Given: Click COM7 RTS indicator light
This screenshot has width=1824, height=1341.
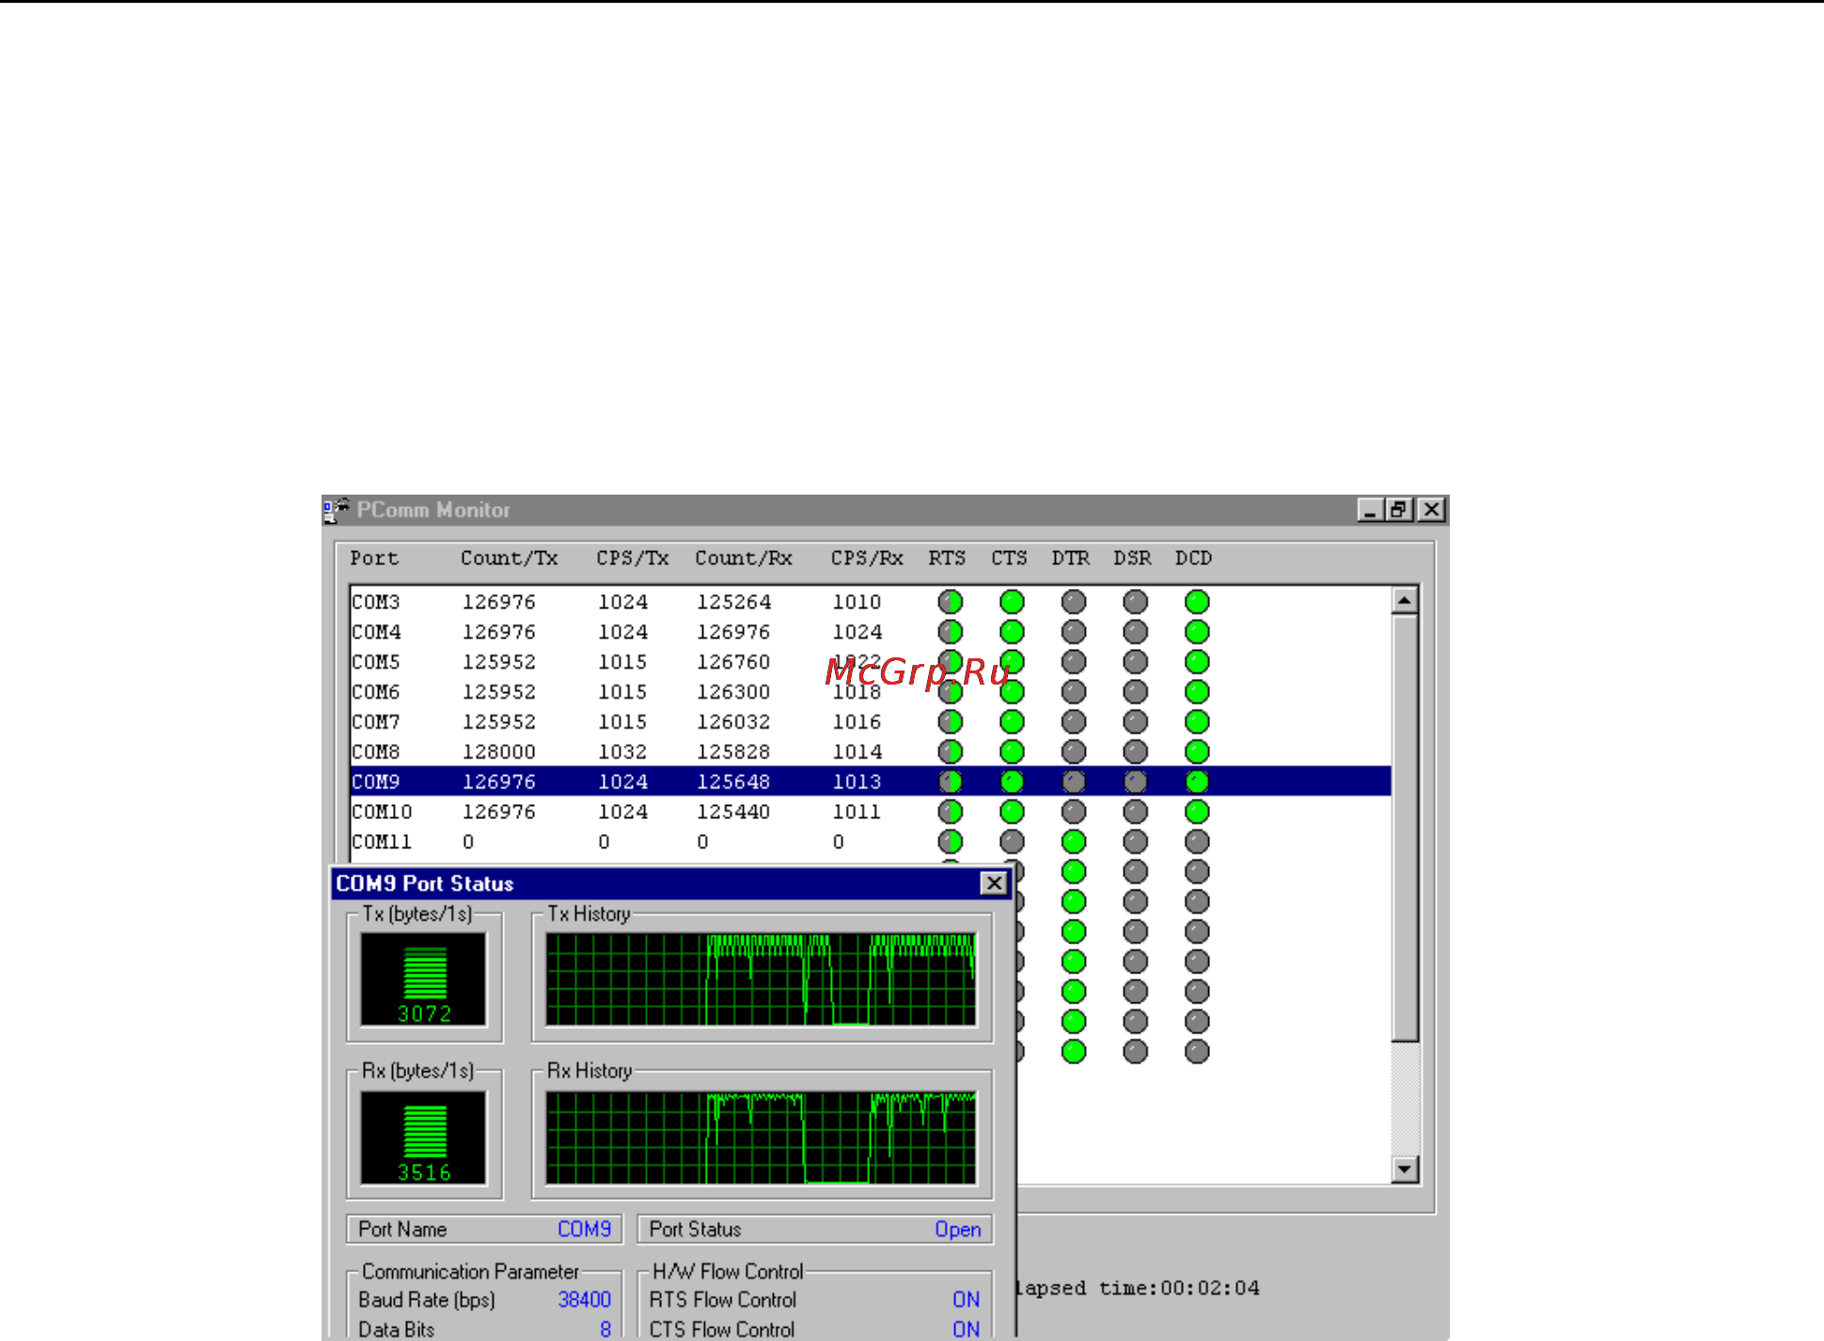Looking at the screenshot, I should tap(951, 722).
